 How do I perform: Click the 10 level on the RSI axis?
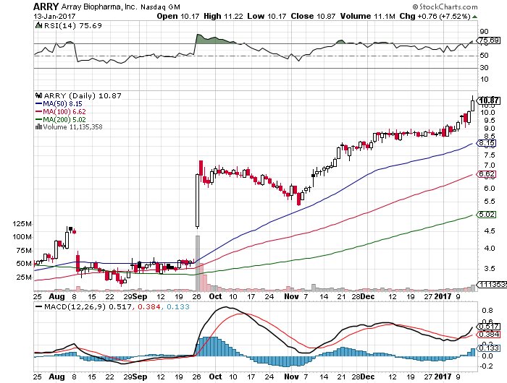click(485, 79)
